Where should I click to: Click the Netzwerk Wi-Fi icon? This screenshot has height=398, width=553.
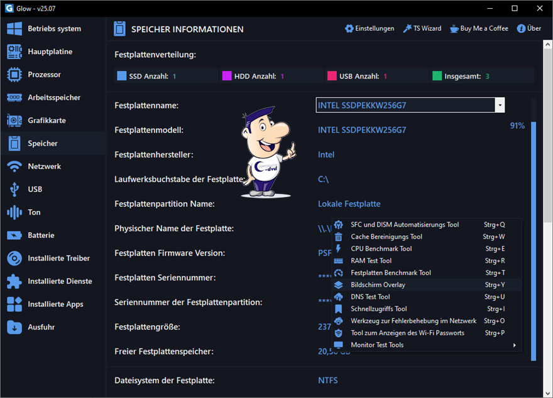(x=14, y=166)
